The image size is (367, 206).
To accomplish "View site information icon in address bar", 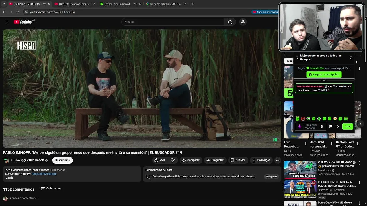I will (x=26, y=12).
